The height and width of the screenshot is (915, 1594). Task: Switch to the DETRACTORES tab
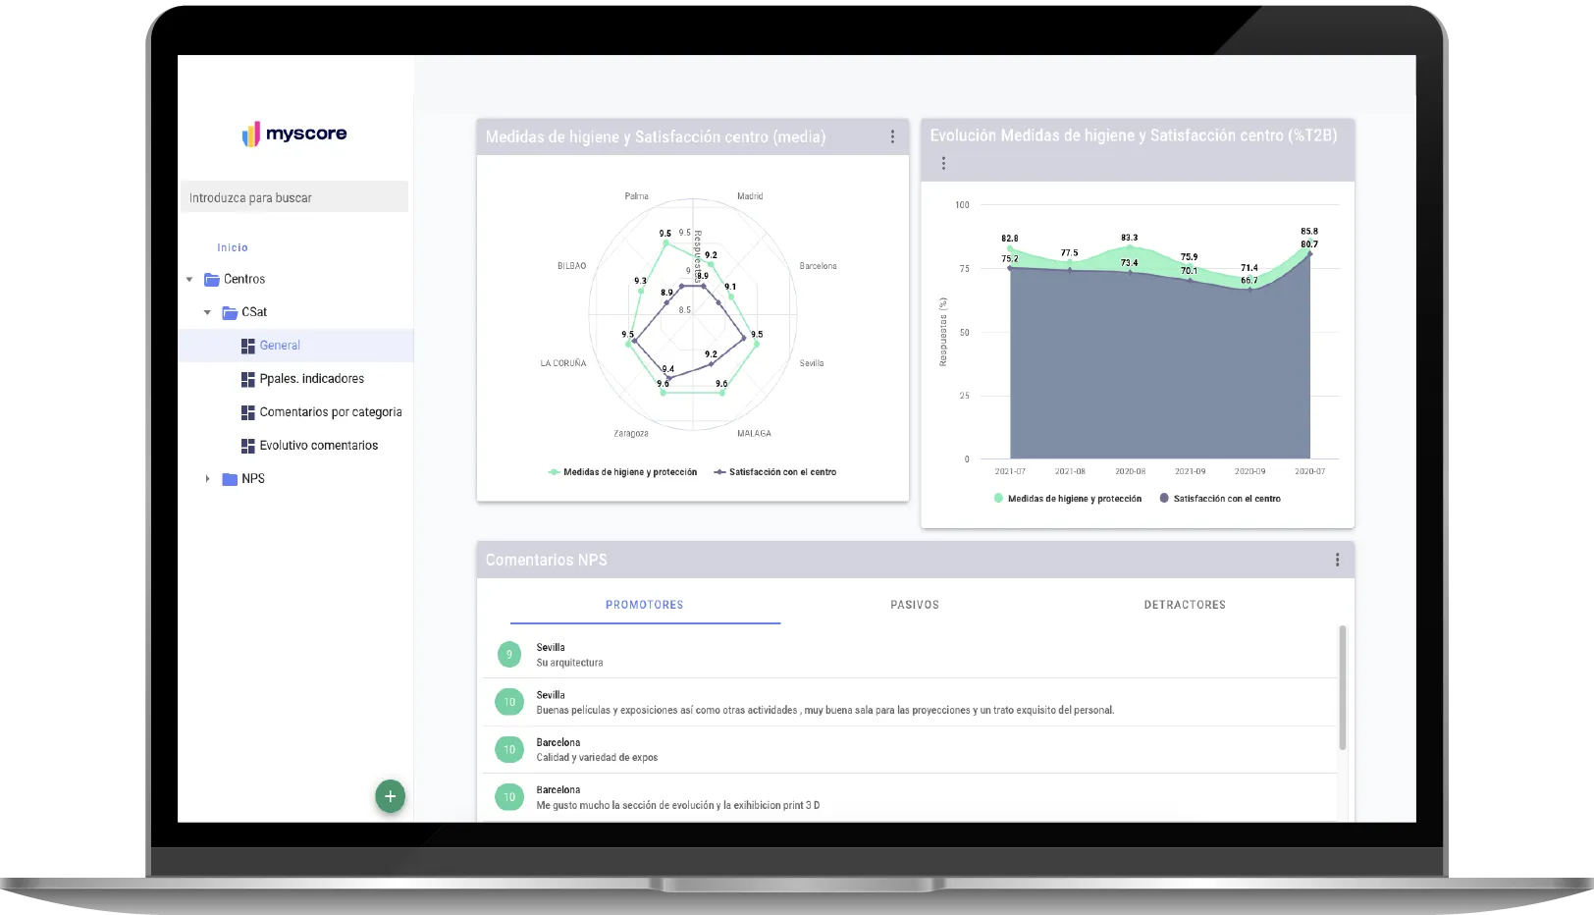point(1185,605)
